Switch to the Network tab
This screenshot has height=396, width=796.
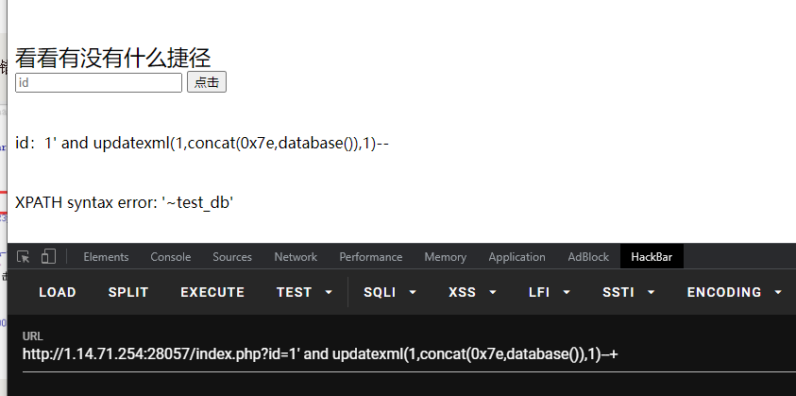pyautogui.click(x=296, y=257)
